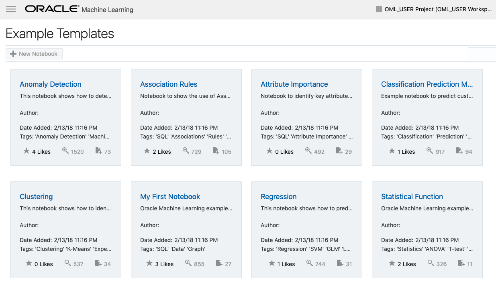The image size is (496, 283).
Task: Click the New Notebook button
Action: click(x=34, y=54)
